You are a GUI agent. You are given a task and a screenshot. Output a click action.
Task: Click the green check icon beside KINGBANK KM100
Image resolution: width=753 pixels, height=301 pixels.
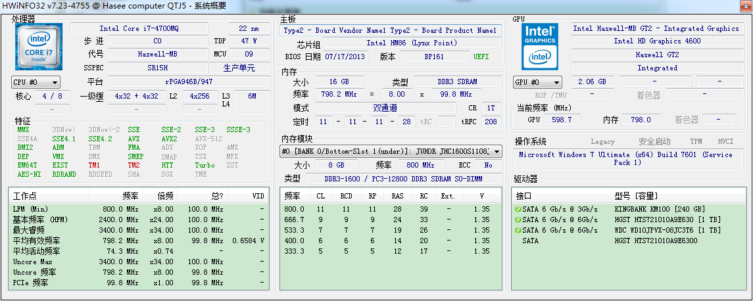tap(518, 209)
